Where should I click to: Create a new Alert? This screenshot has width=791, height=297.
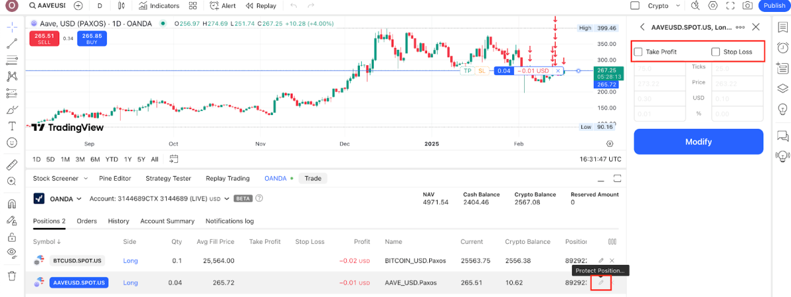pyautogui.click(x=223, y=5)
